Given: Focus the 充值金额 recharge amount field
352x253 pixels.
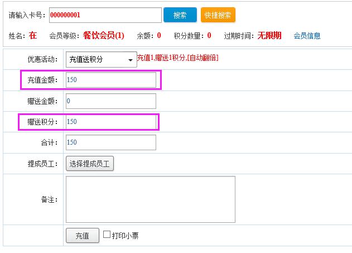Looking at the screenshot, I should [110, 80].
